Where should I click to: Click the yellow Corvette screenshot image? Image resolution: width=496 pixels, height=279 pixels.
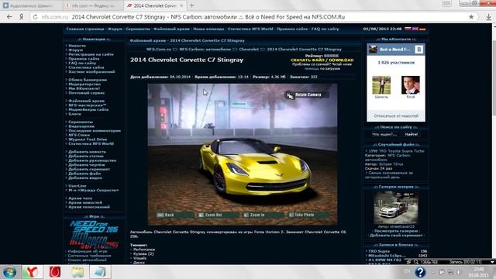click(243, 154)
